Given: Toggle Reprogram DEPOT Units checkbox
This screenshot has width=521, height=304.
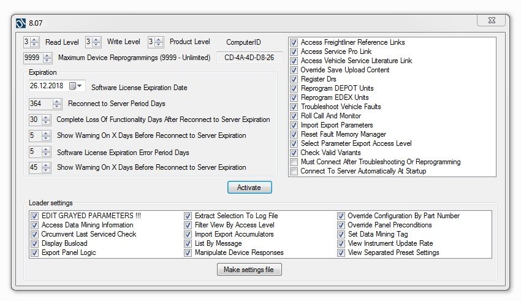Looking at the screenshot, I should click(x=294, y=88).
